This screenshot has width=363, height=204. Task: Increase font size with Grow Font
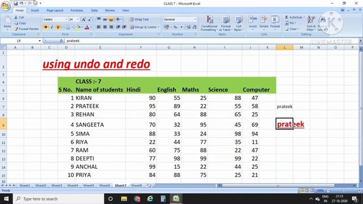(84, 19)
